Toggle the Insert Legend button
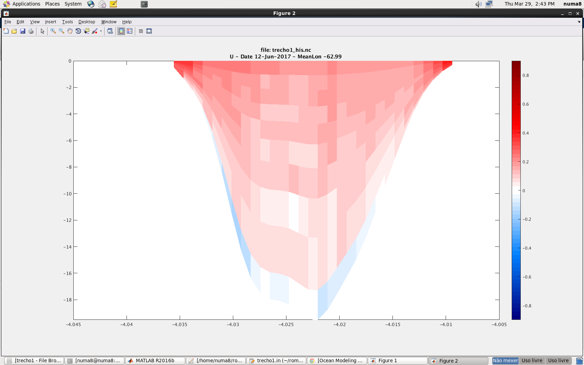This screenshot has height=365, width=584. click(130, 31)
